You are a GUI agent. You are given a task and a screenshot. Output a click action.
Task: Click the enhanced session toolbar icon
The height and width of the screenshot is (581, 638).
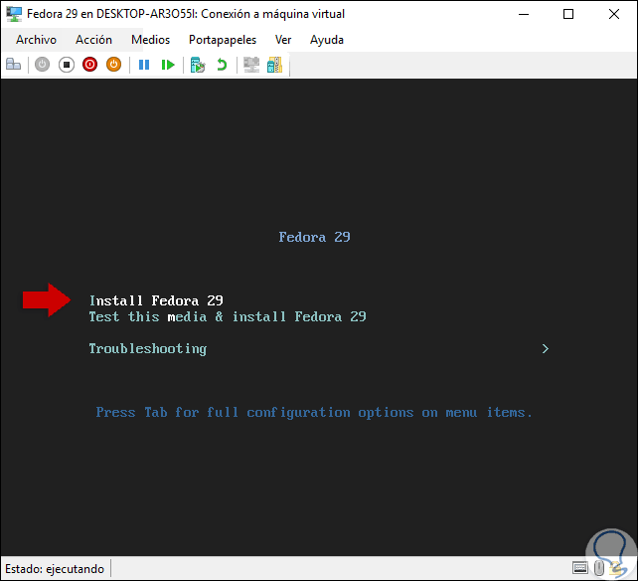(251, 65)
